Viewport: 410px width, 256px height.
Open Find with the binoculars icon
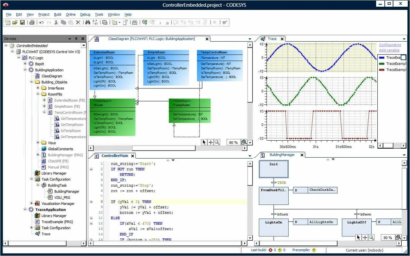coord(87,22)
